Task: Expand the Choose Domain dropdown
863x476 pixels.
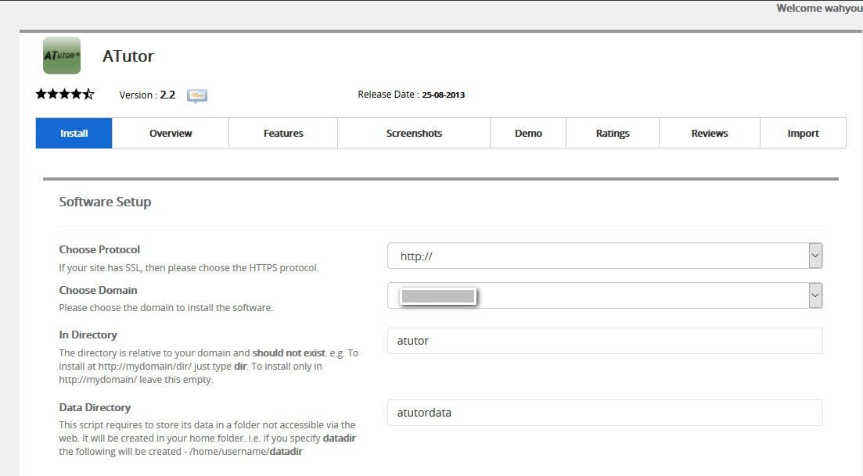Action: point(604,295)
